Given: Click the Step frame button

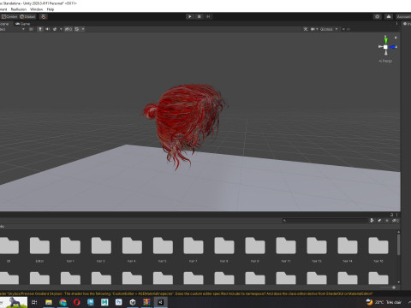Looking at the screenshot, I should (x=208, y=16).
